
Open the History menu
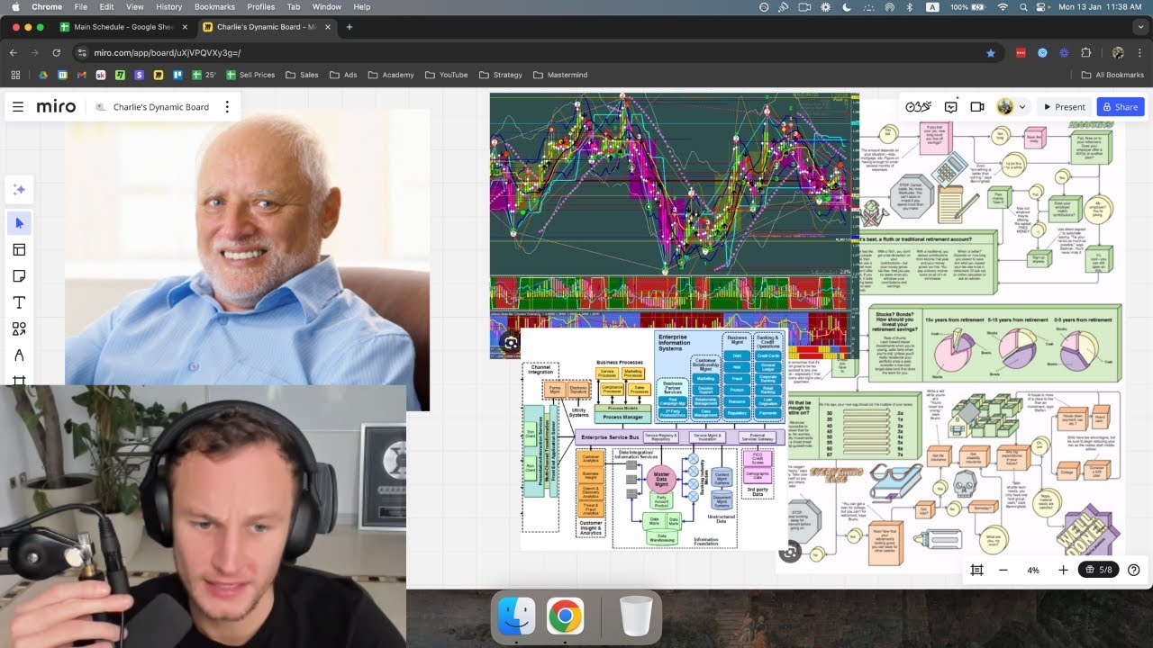coord(168,6)
